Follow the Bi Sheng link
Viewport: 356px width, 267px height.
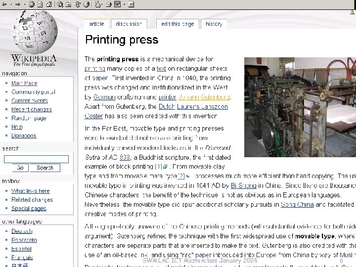(x=244, y=186)
